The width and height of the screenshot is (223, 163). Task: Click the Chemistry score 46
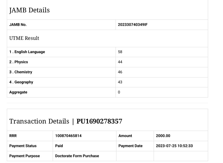pos(120,72)
